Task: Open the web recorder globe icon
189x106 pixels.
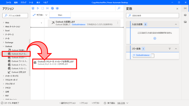Action: pyautogui.click(x=52, y=8)
